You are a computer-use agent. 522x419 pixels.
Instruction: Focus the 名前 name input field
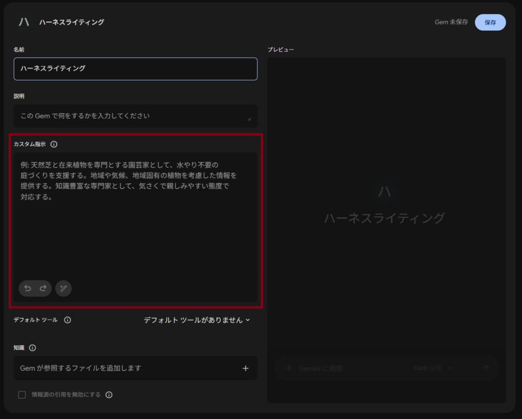pos(136,69)
